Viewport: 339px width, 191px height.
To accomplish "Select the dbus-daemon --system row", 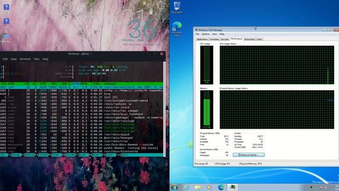I will coord(82,144).
